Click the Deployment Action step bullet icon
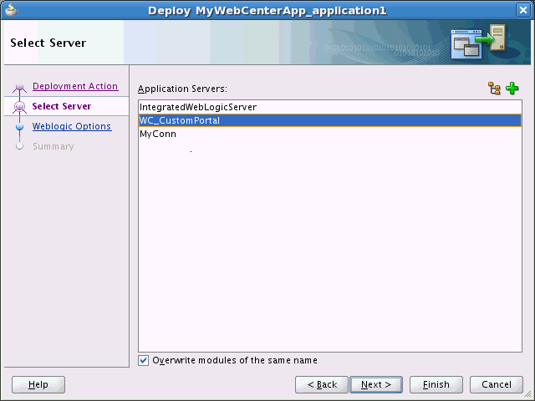The image size is (535, 401). coord(20,87)
